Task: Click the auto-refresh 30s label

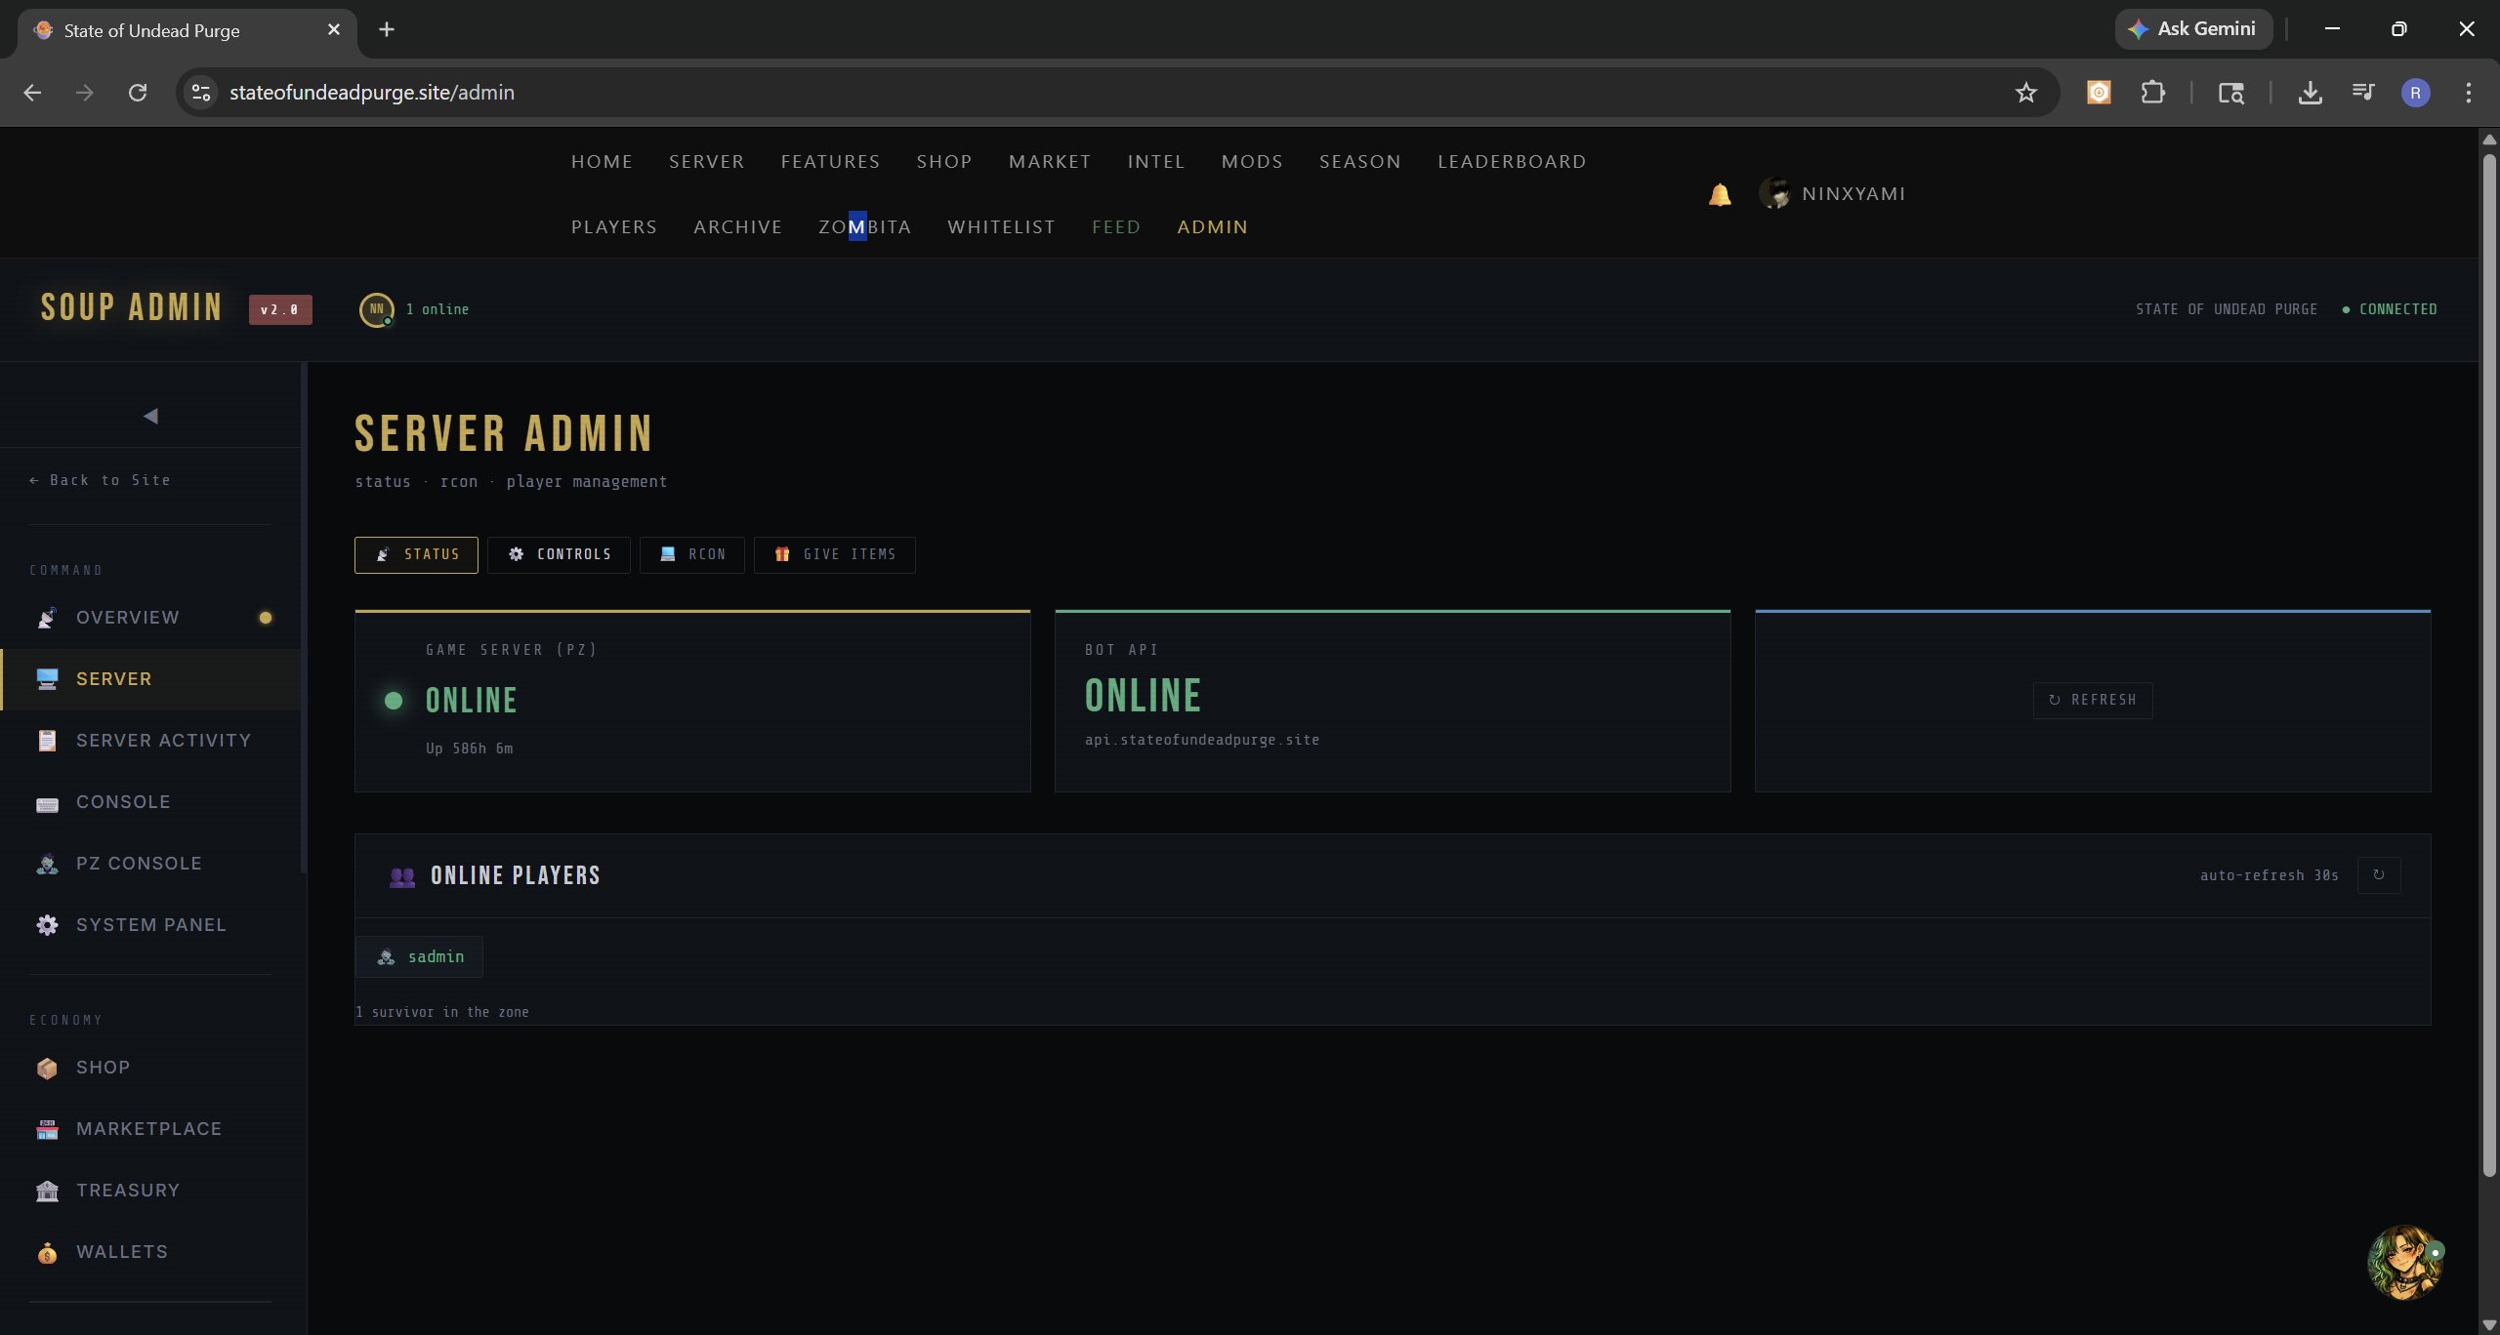Action: (2270, 875)
